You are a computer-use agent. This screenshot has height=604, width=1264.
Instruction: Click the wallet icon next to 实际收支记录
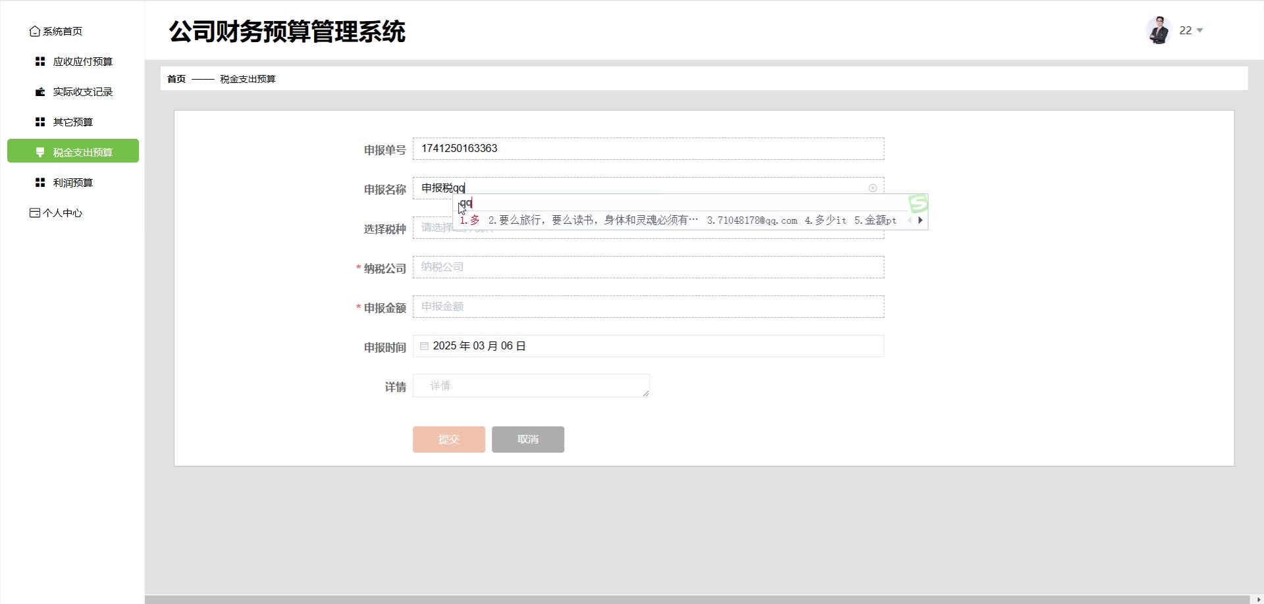click(x=40, y=91)
